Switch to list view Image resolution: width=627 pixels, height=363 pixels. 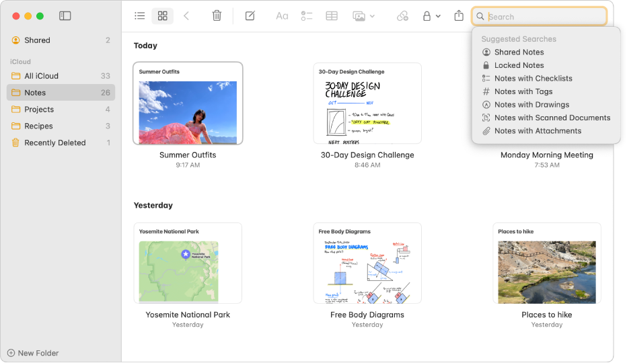coord(140,16)
